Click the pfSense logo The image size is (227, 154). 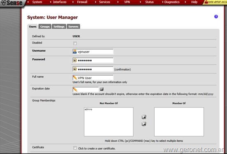coord(12,3)
